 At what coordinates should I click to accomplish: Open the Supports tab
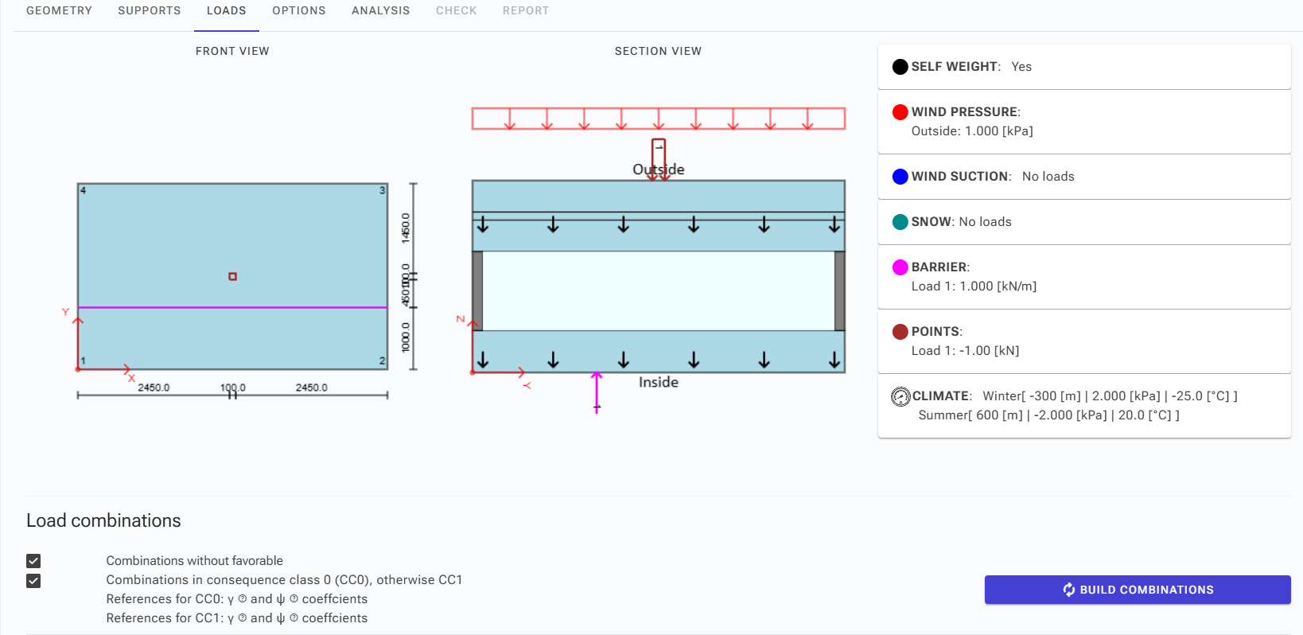[149, 11]
